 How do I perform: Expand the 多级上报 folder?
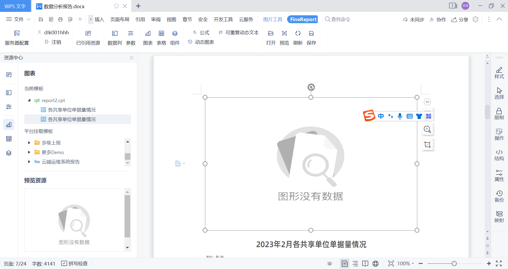click(x=29, y=143)
